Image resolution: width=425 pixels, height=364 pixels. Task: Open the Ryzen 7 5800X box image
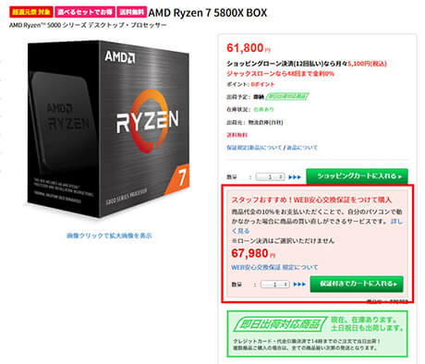(109, 128)
